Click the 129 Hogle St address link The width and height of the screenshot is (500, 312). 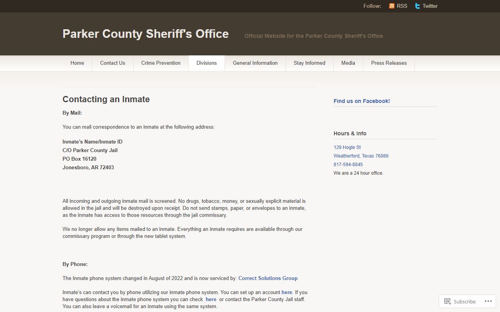pyautogui.click(x=347, y=147)
